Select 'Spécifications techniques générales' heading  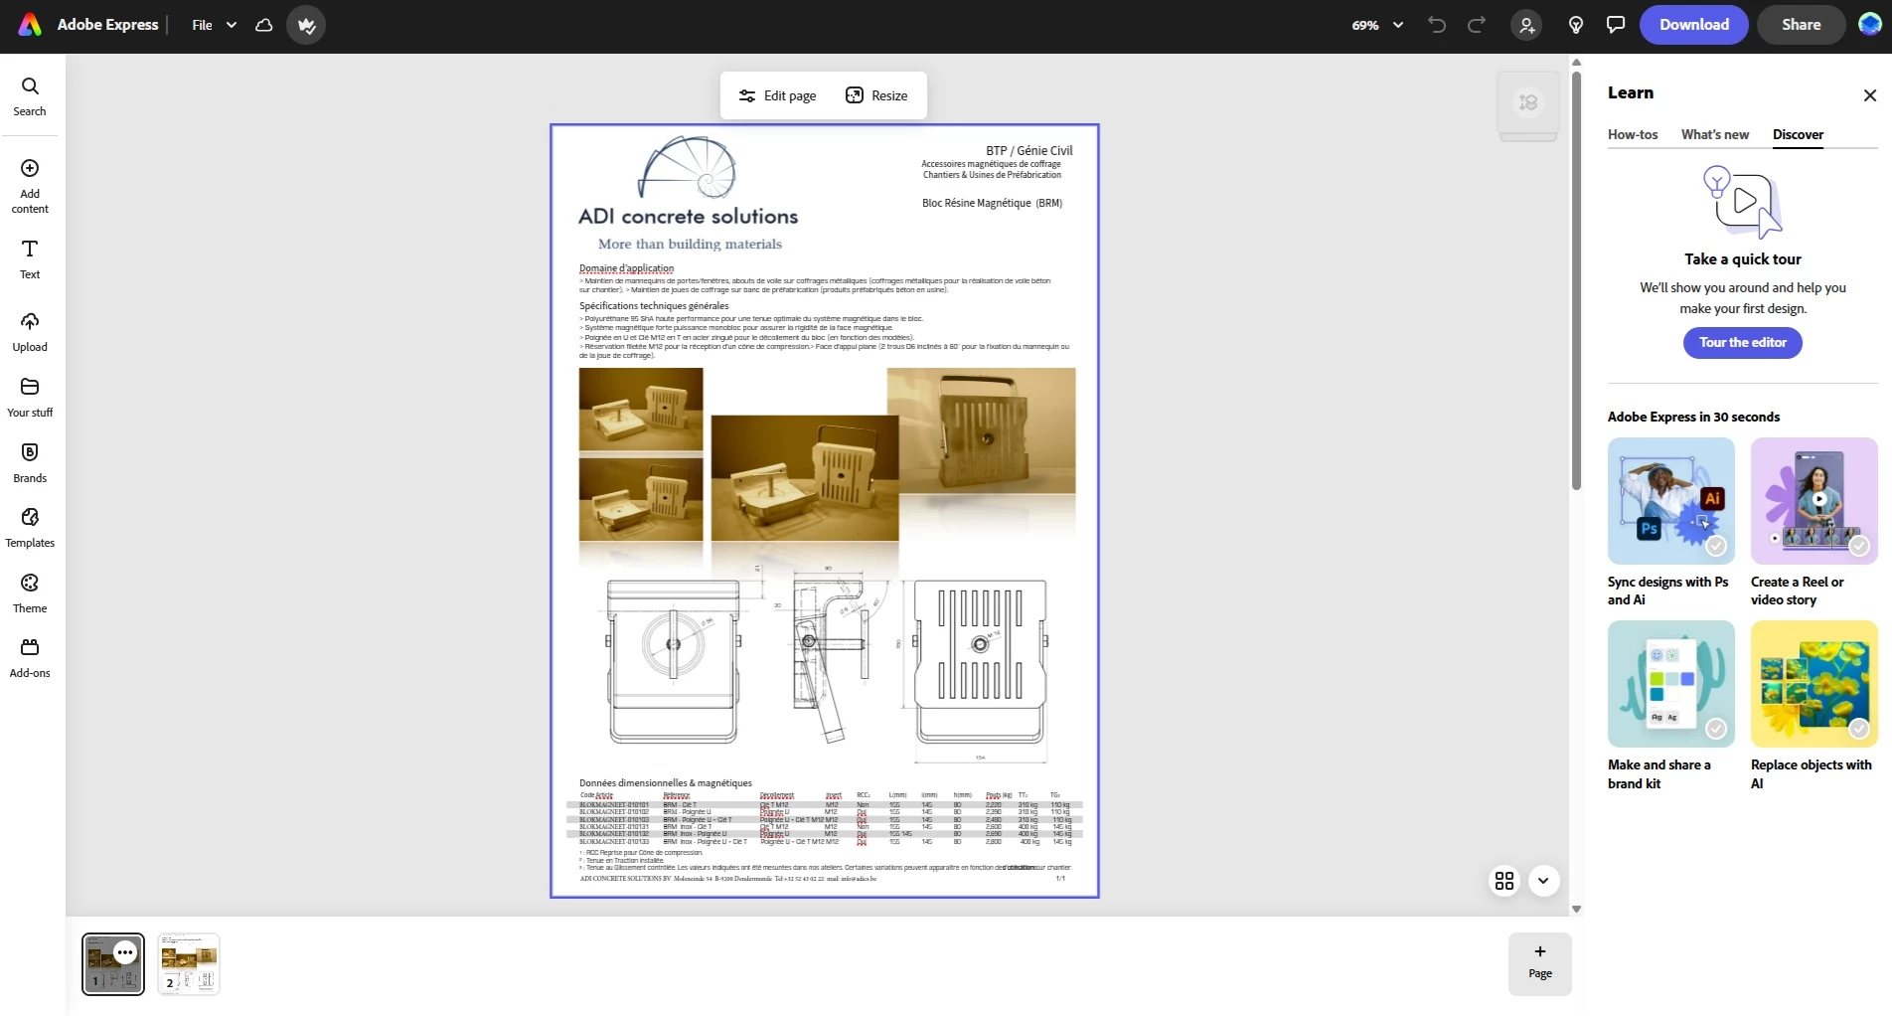click(654, 306)
